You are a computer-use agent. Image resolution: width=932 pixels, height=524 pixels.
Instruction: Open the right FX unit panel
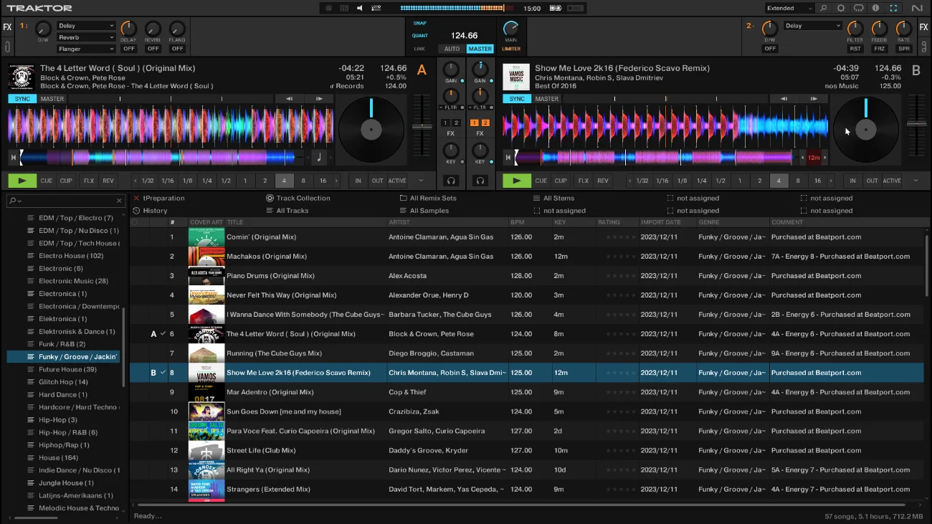tap(924, 27)
